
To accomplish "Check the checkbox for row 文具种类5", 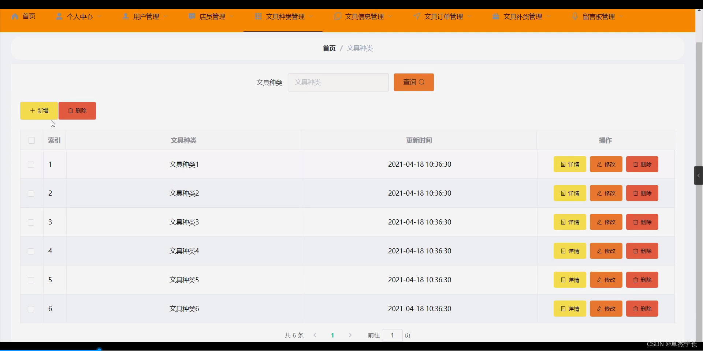I will pyautogui.click(x=31, y=280).
